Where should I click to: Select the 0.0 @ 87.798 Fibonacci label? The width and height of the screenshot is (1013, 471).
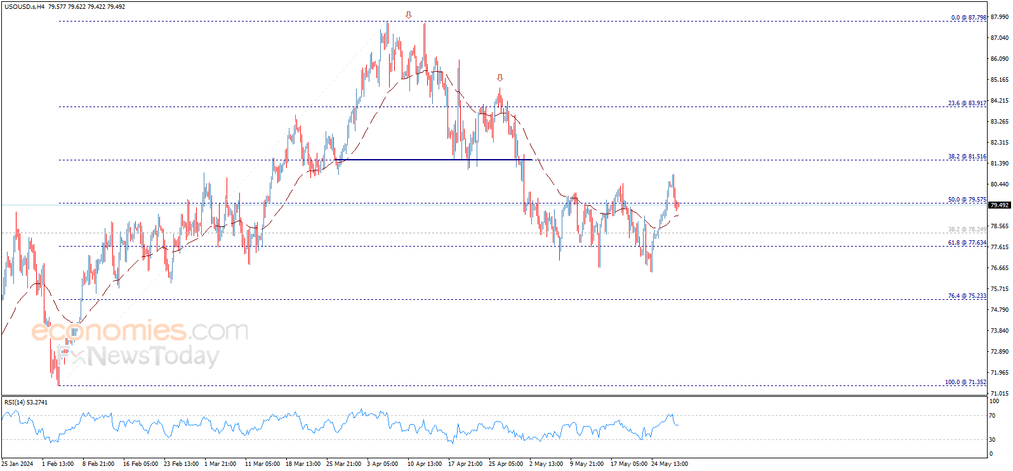pyautogui.click(x=969, y=18)
